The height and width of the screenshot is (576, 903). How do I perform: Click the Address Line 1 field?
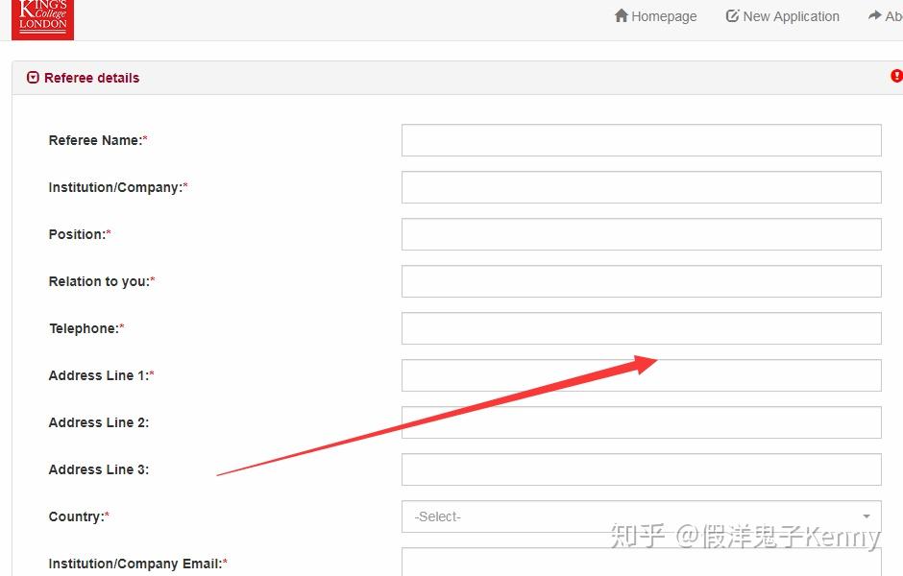pos(641,375)
